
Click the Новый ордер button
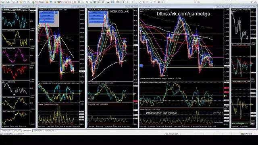[x=38, y=2]
